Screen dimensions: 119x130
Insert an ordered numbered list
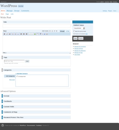16,34
